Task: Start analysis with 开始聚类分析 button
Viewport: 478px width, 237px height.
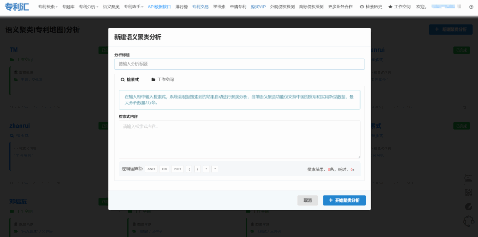Action: [344, 200]
